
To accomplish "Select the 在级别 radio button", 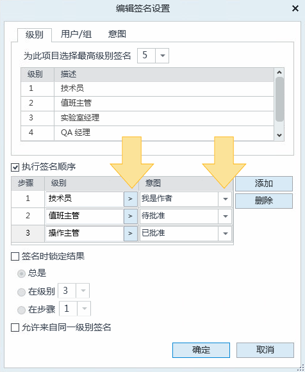I will point(21,292).
